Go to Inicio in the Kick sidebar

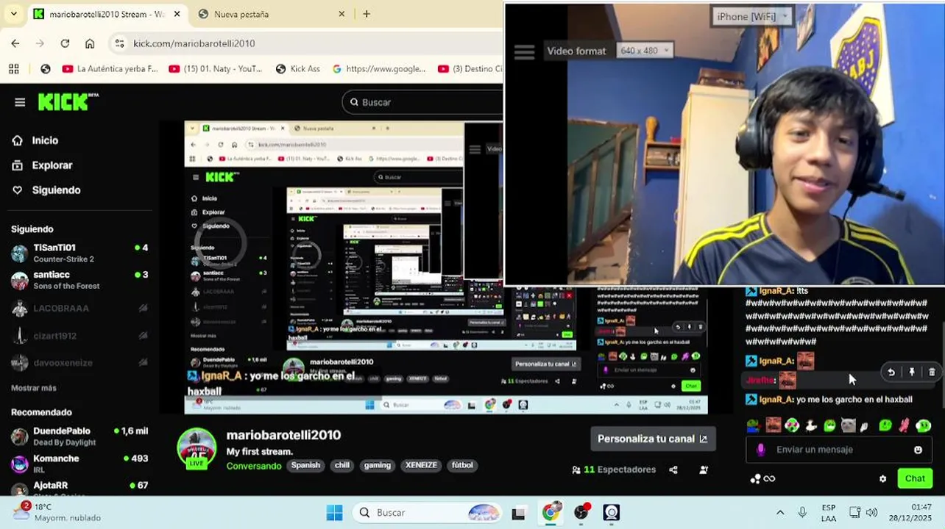tap(45, 140)
